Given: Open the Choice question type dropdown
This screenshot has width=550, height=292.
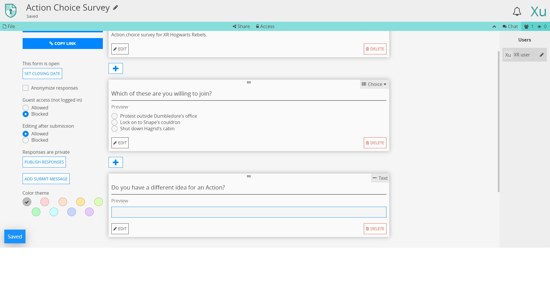Looking at the screenshot, I should point(374,84).
